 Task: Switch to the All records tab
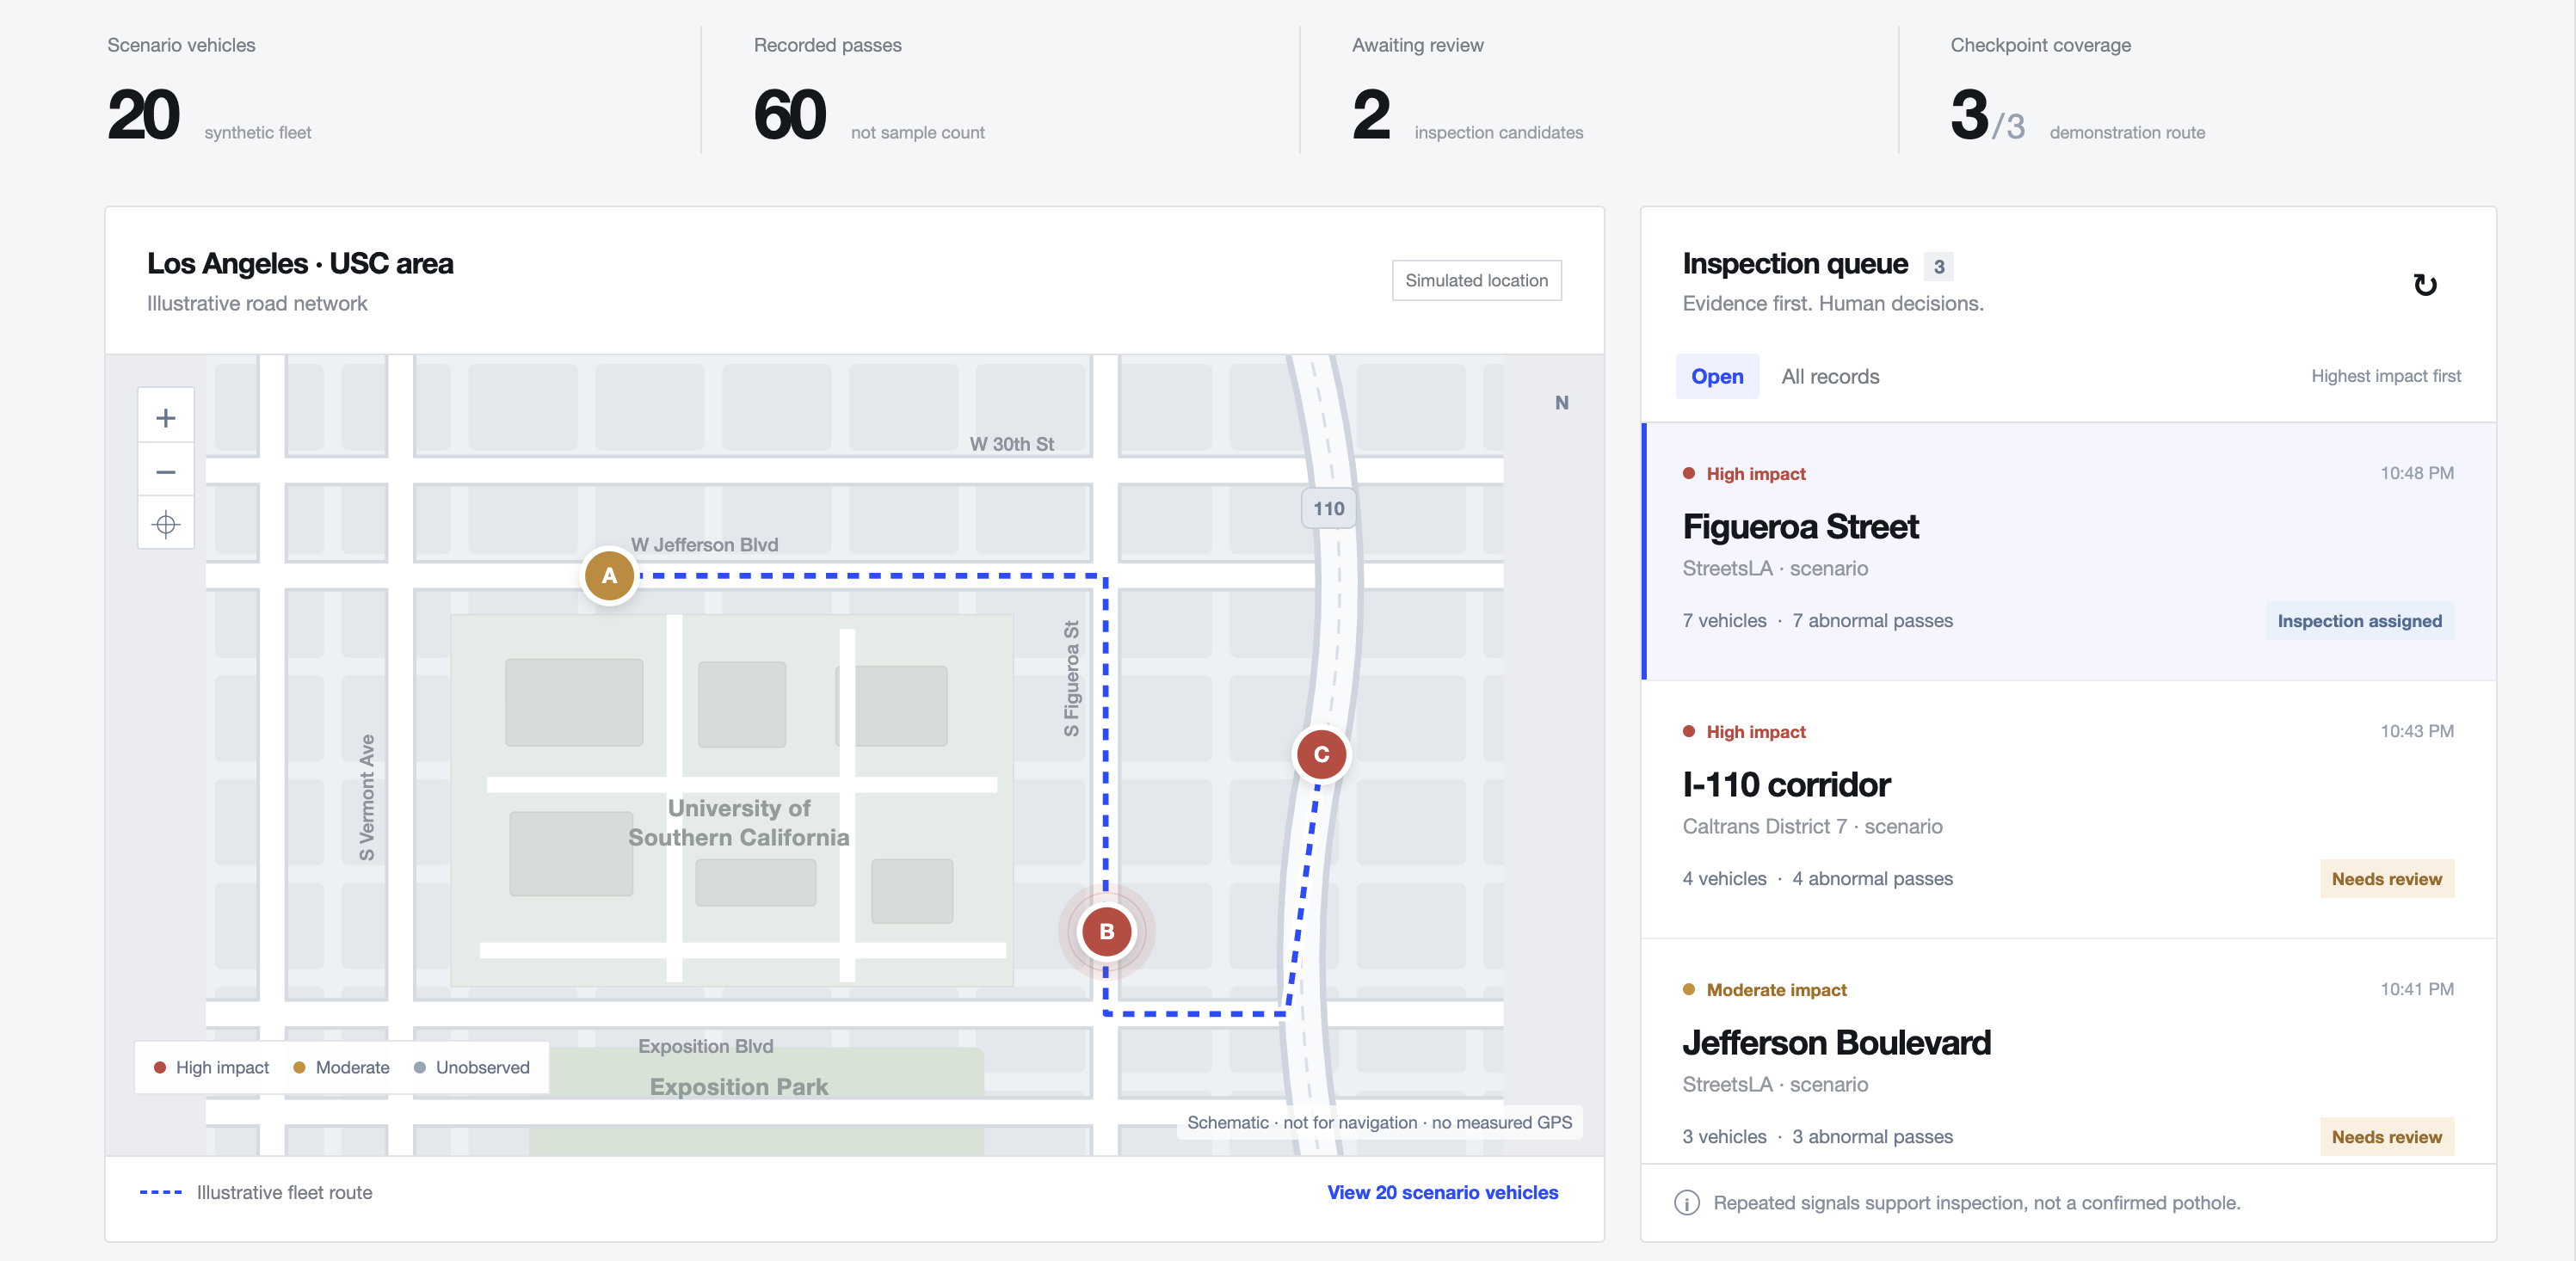point(1830,377)
